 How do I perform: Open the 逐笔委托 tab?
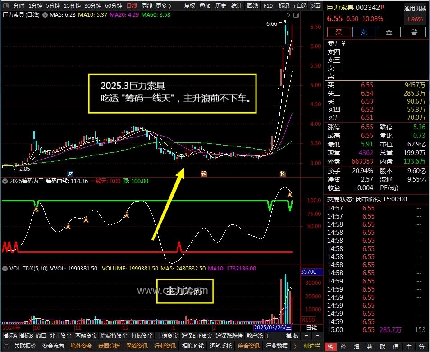coord(221,346)
